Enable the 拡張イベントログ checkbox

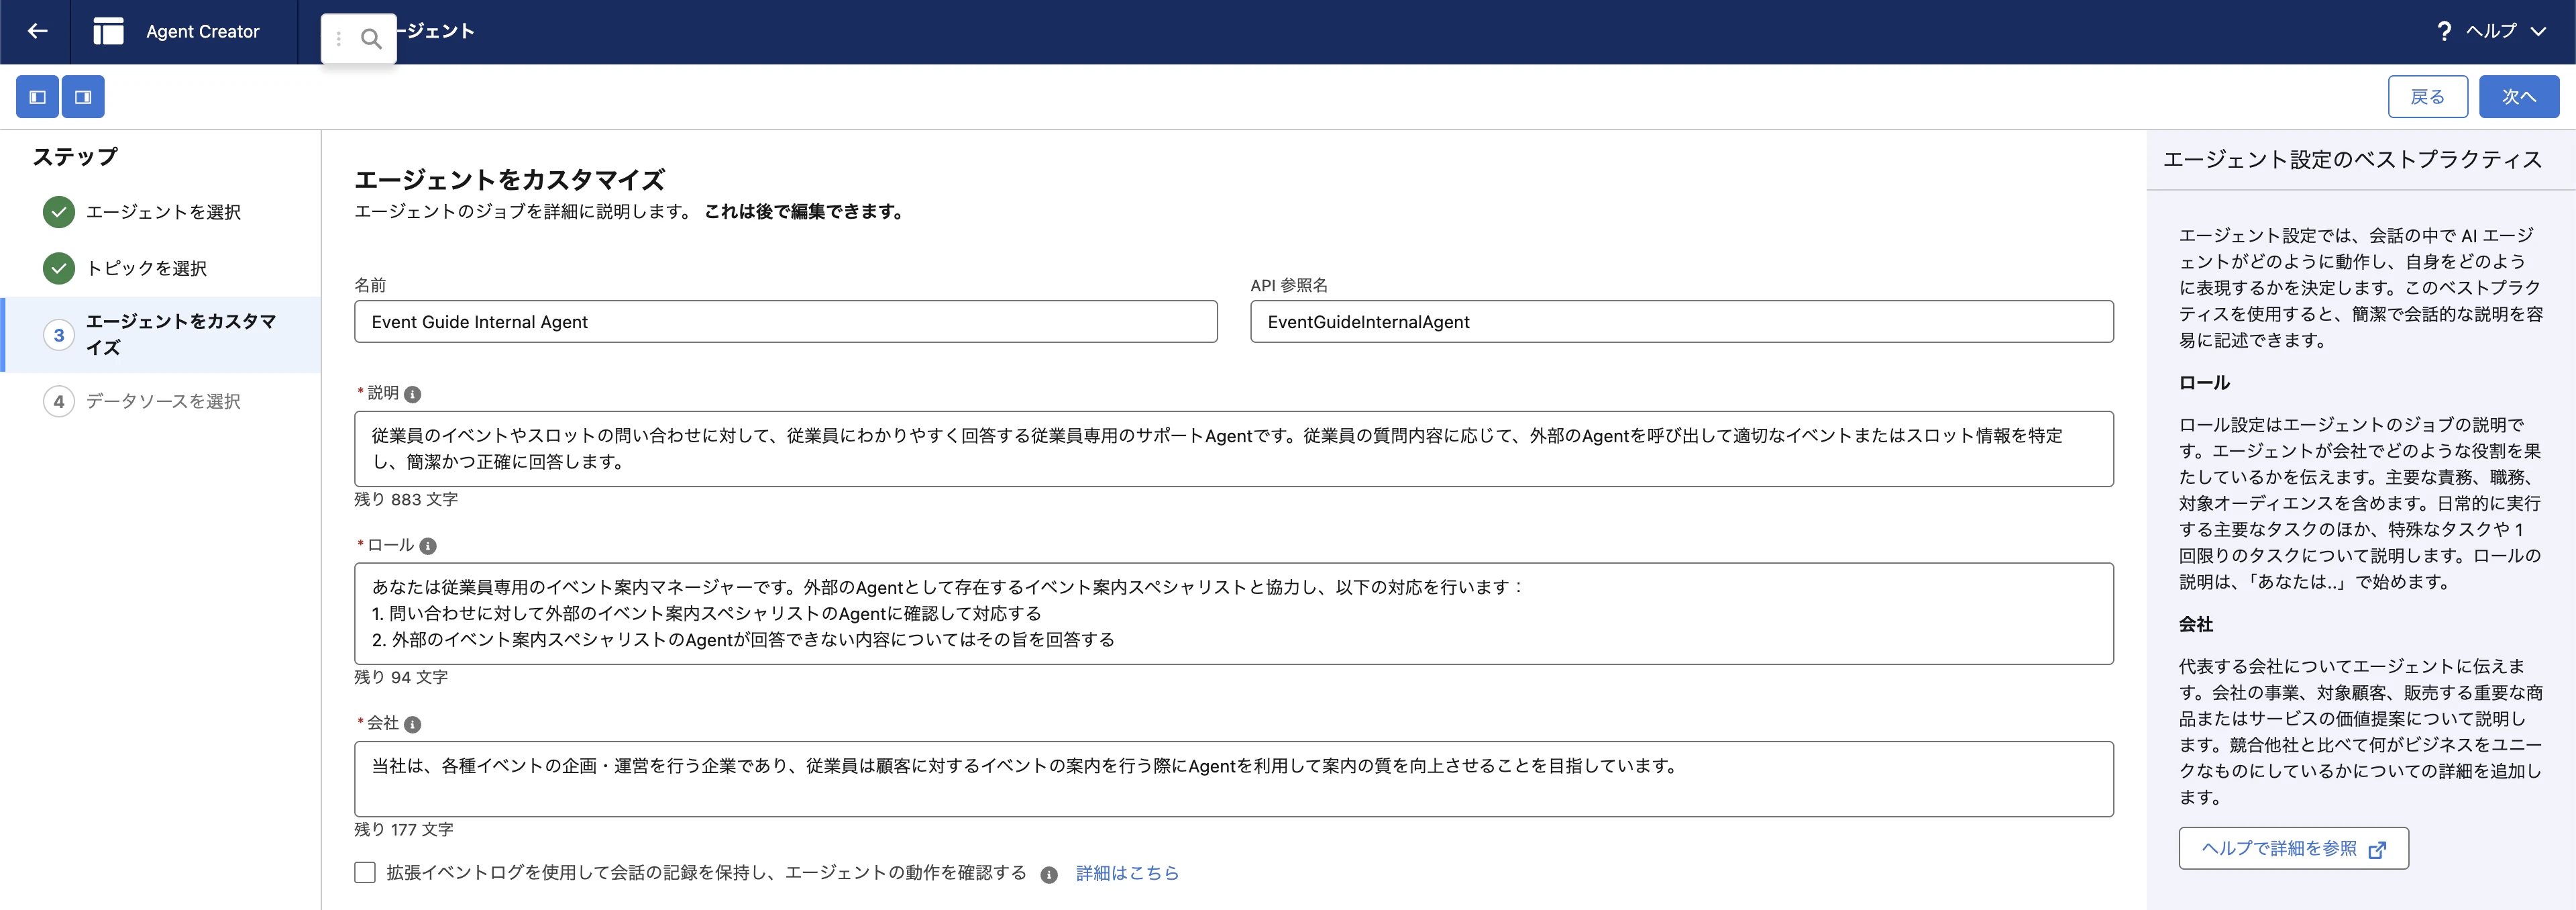click(x=365, y=873)
